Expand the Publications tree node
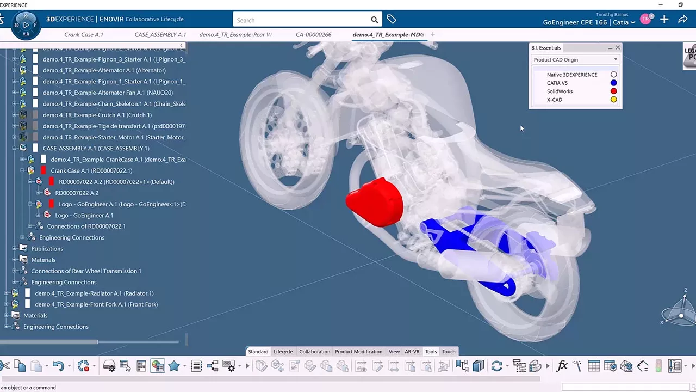Viewport: 696px width, 392px height. point(14,249)
